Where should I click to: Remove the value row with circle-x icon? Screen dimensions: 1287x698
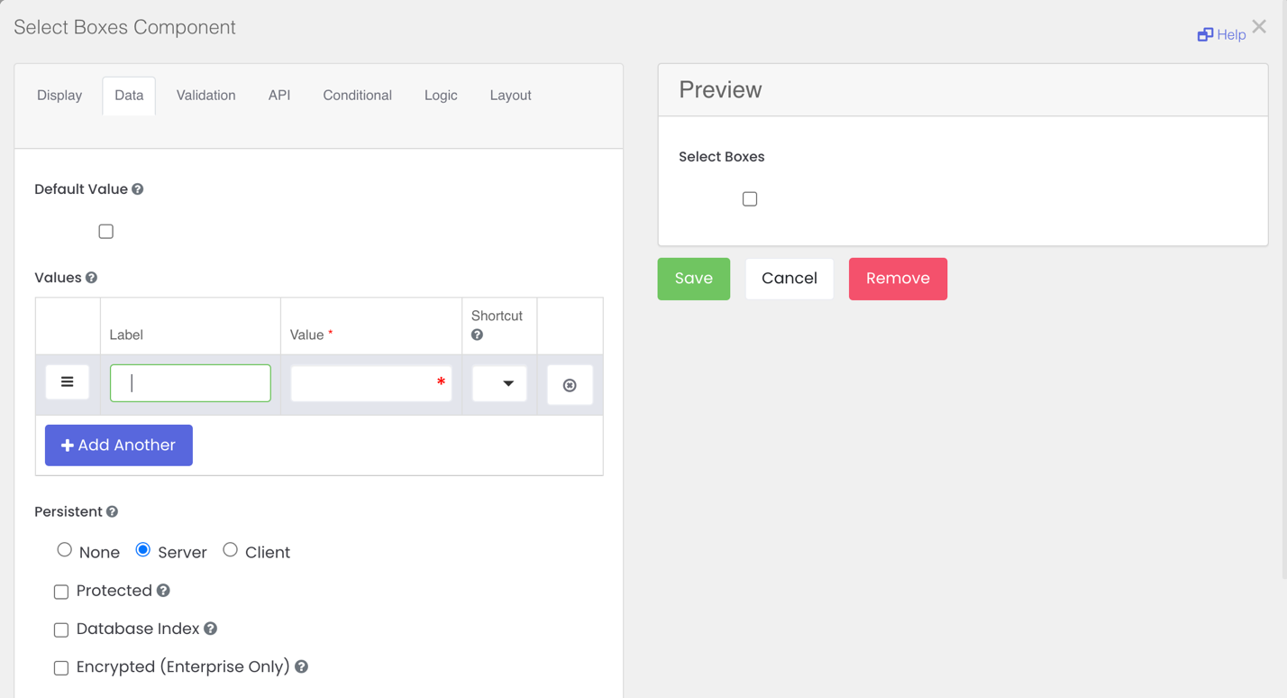[x=570, y=385]
